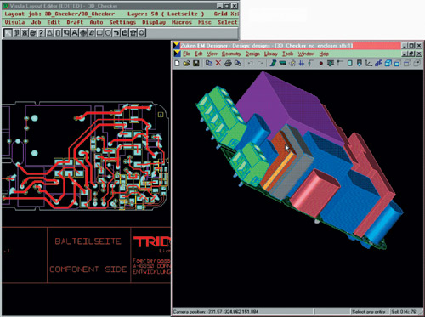
Task: Click the 'BAUTEILSEITE' label in layout drawing
Action: pos(88,241)
